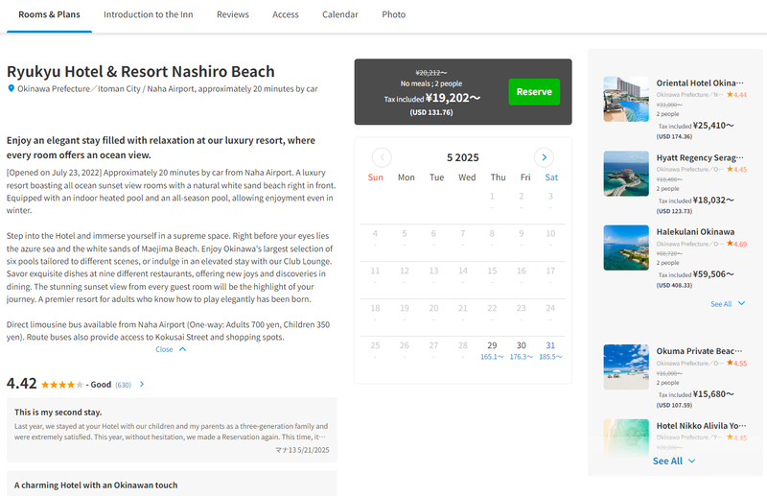Click the orange star rating
The width and height of the screenshot is (767, 496).
click(x=62, y=385)
